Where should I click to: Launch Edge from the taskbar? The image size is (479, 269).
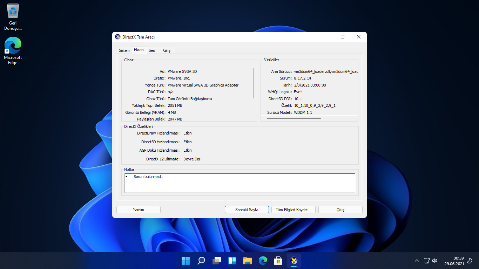263,261
